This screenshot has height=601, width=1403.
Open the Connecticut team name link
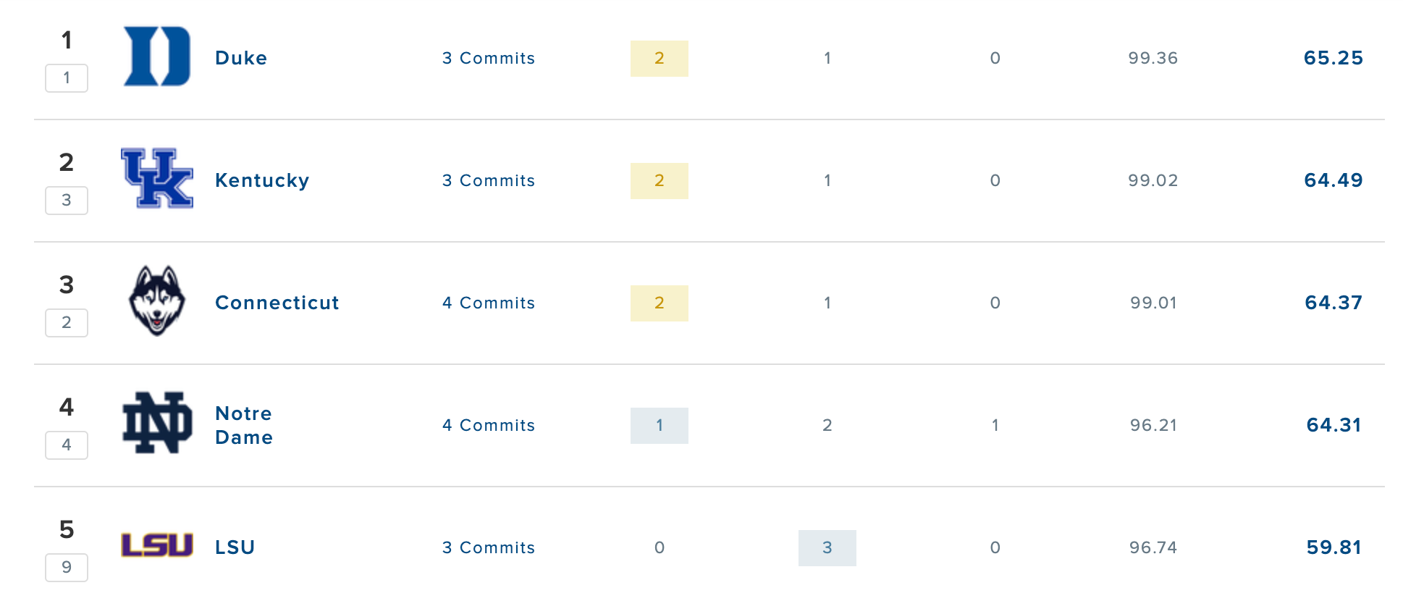277,303
